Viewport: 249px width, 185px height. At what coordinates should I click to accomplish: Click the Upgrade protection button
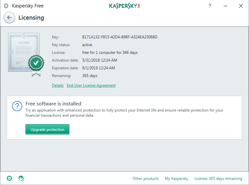(x=47, y=129)
